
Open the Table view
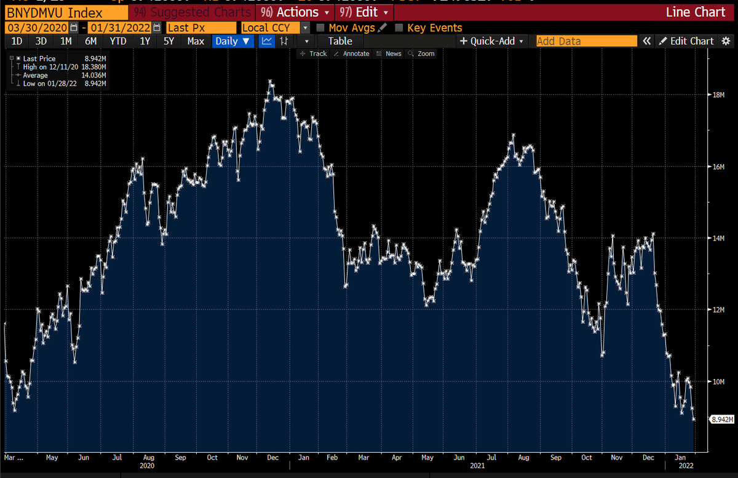[x=339, y=41]
